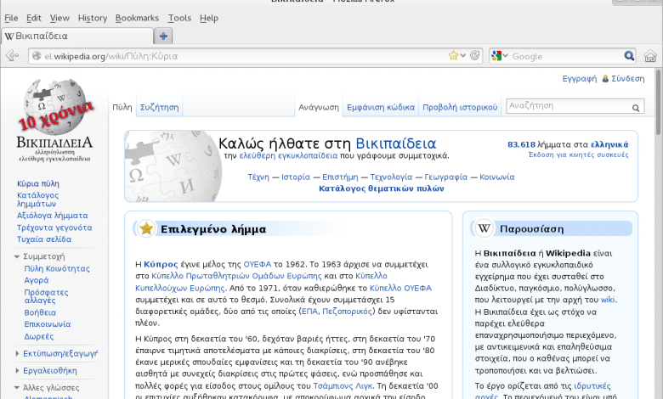Viewport: 663px width, 399px height.
Task: Open Κύρια πύλη in the sidebar
Action: [x=38, y=183]
